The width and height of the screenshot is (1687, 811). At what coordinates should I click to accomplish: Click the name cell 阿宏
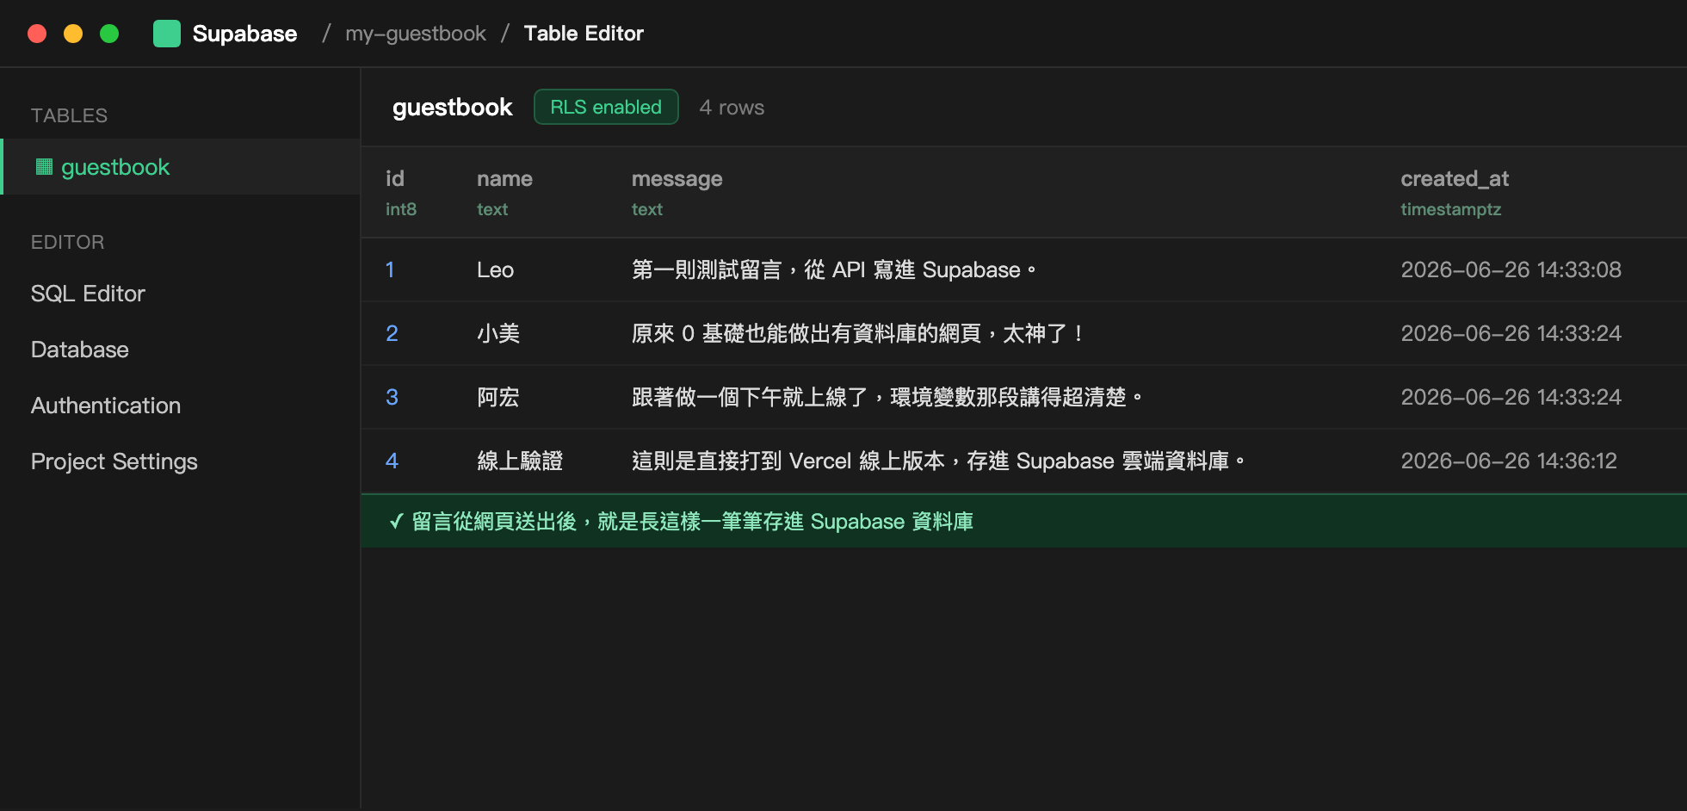pos(498,397)
